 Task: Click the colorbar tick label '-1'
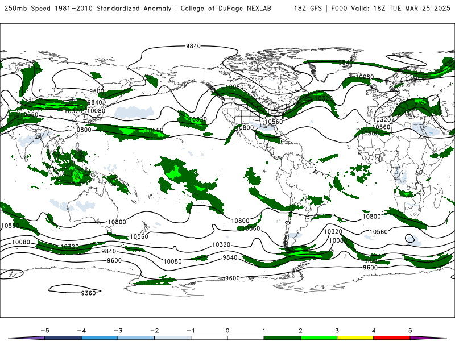coord(191,331)
